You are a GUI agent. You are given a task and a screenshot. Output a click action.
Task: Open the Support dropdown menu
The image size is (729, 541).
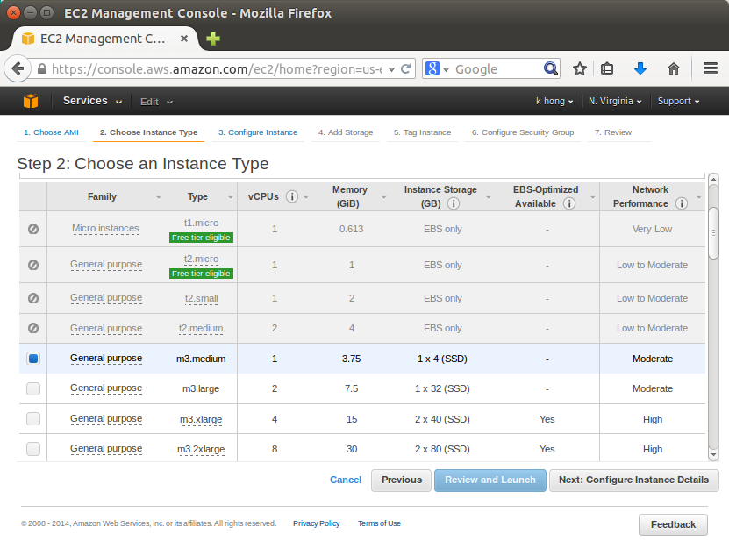coord(678,102)
